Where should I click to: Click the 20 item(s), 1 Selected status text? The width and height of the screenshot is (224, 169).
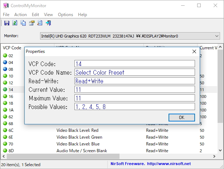tap(21, 165)
